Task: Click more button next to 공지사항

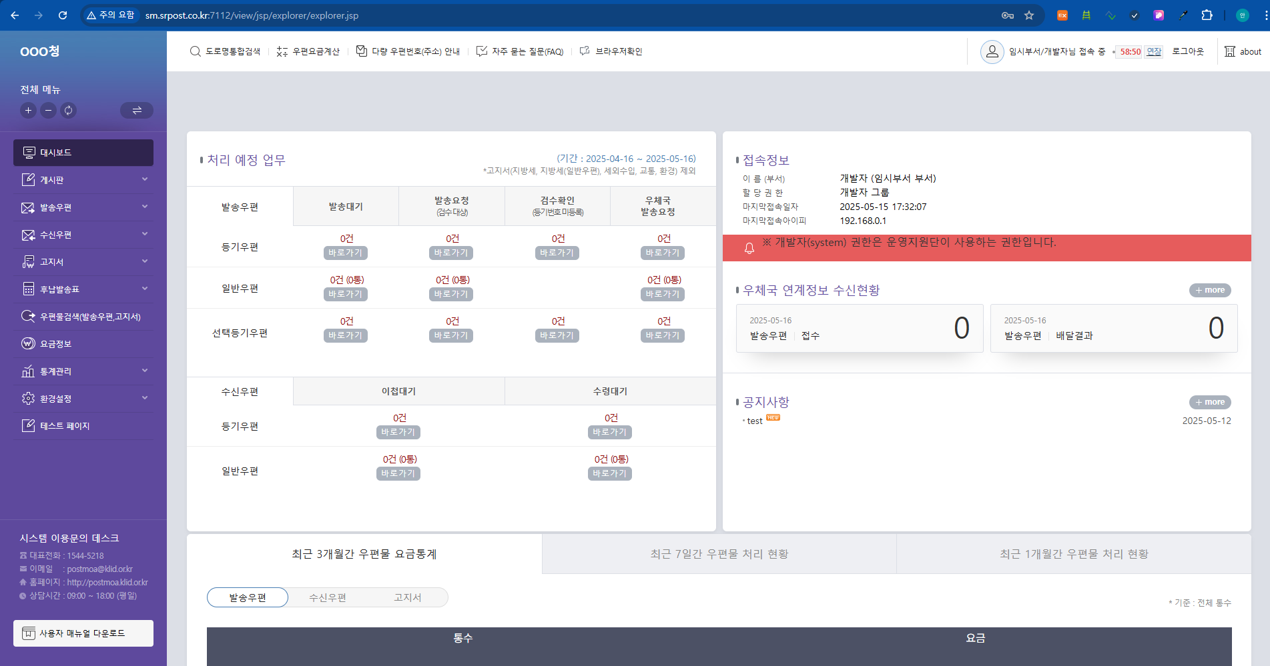Action: [x=1209, y=402]
